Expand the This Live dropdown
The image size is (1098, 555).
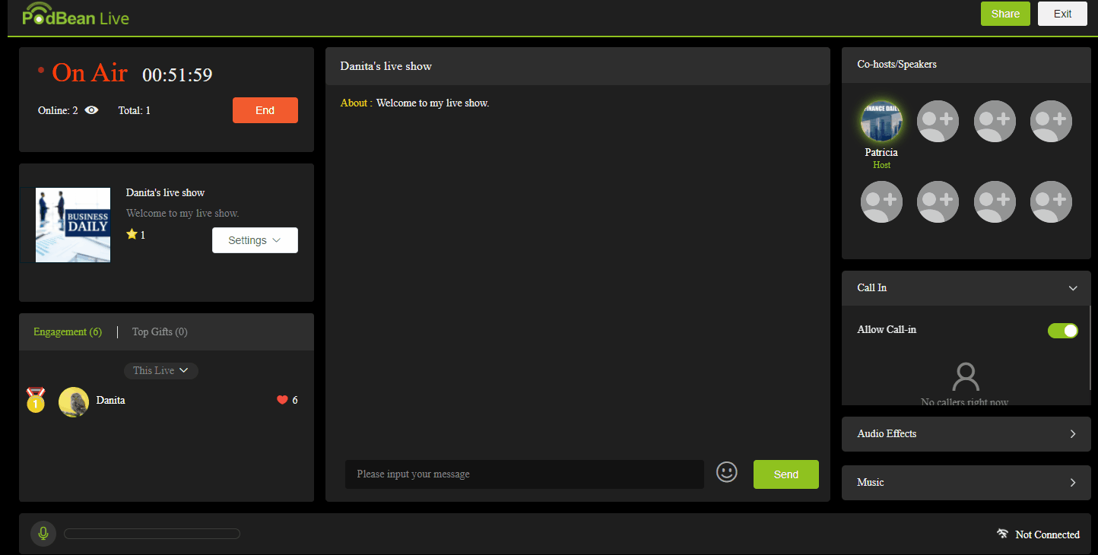point(160,370)
